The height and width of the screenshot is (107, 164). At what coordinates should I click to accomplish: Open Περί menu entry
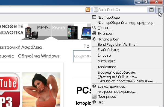click(127, 102)
